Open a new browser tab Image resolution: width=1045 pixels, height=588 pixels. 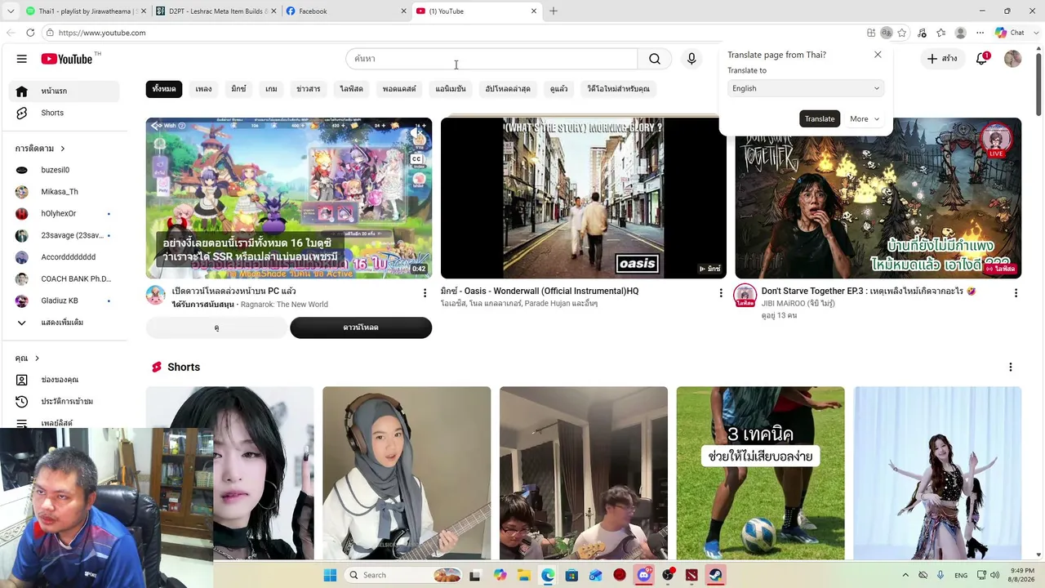(554, 11)
